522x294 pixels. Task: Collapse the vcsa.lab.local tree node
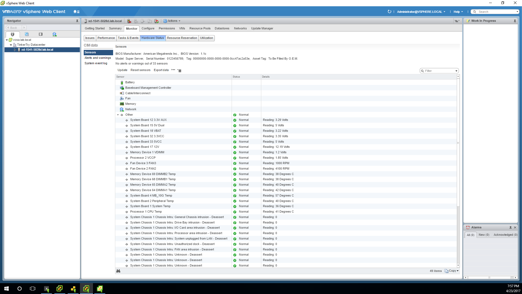7,40
